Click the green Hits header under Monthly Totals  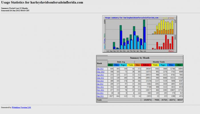(179, 65)
